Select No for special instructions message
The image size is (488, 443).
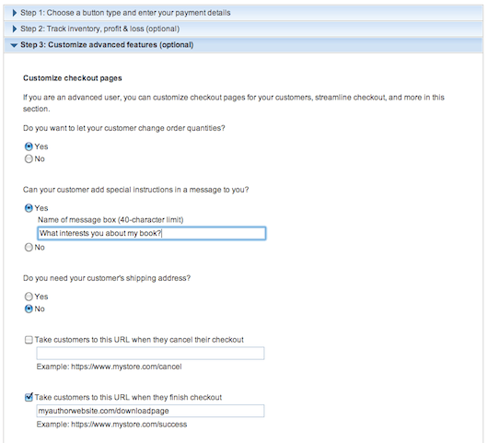(x=29, y=247)
